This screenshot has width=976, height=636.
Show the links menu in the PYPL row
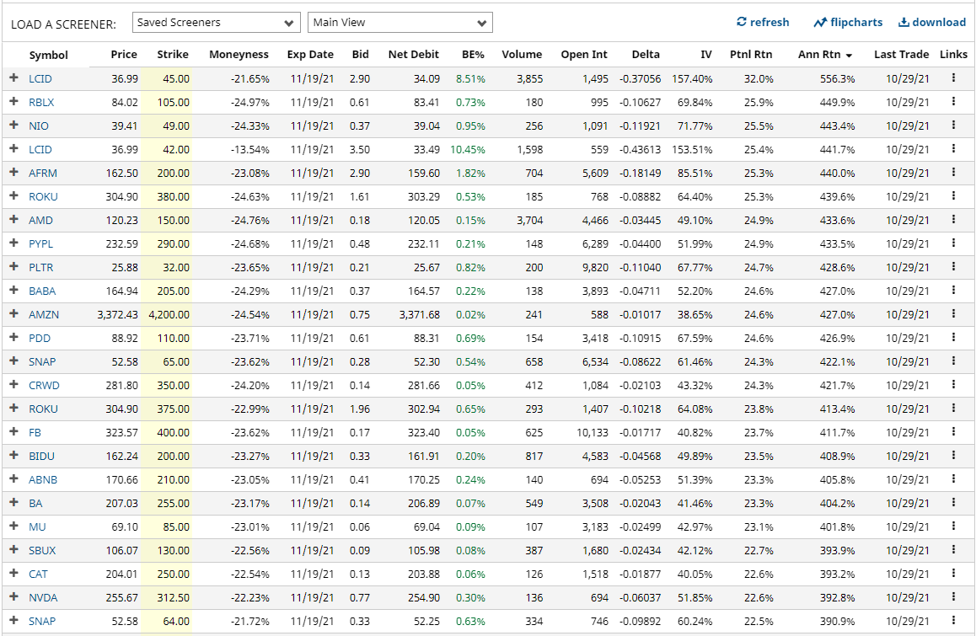(x=953, y=243)
